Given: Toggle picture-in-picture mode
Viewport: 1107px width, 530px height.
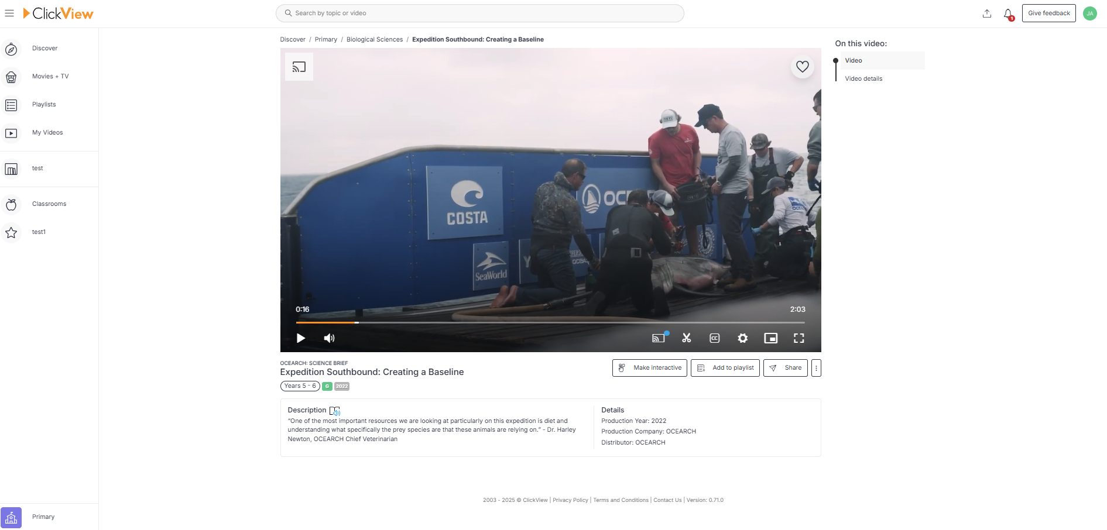Looking at the screenshot, I should click(x=771, y=338).
